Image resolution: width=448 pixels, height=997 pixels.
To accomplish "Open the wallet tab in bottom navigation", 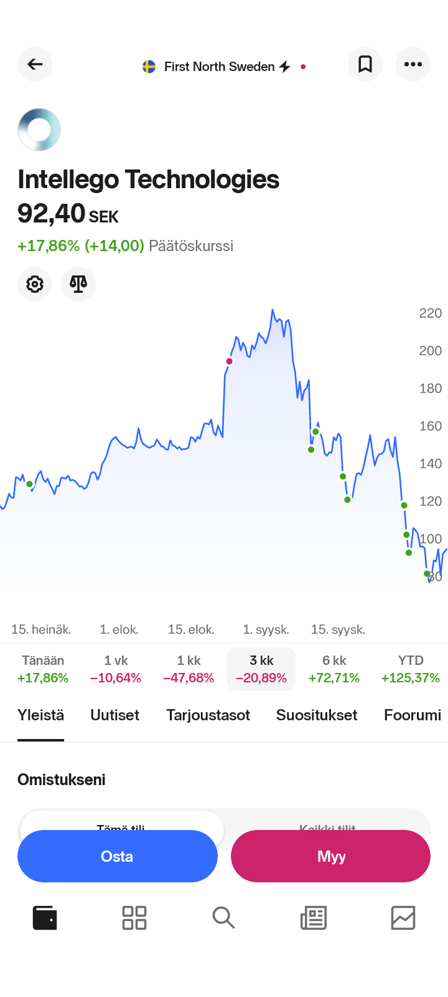I will tap(45, 918).
